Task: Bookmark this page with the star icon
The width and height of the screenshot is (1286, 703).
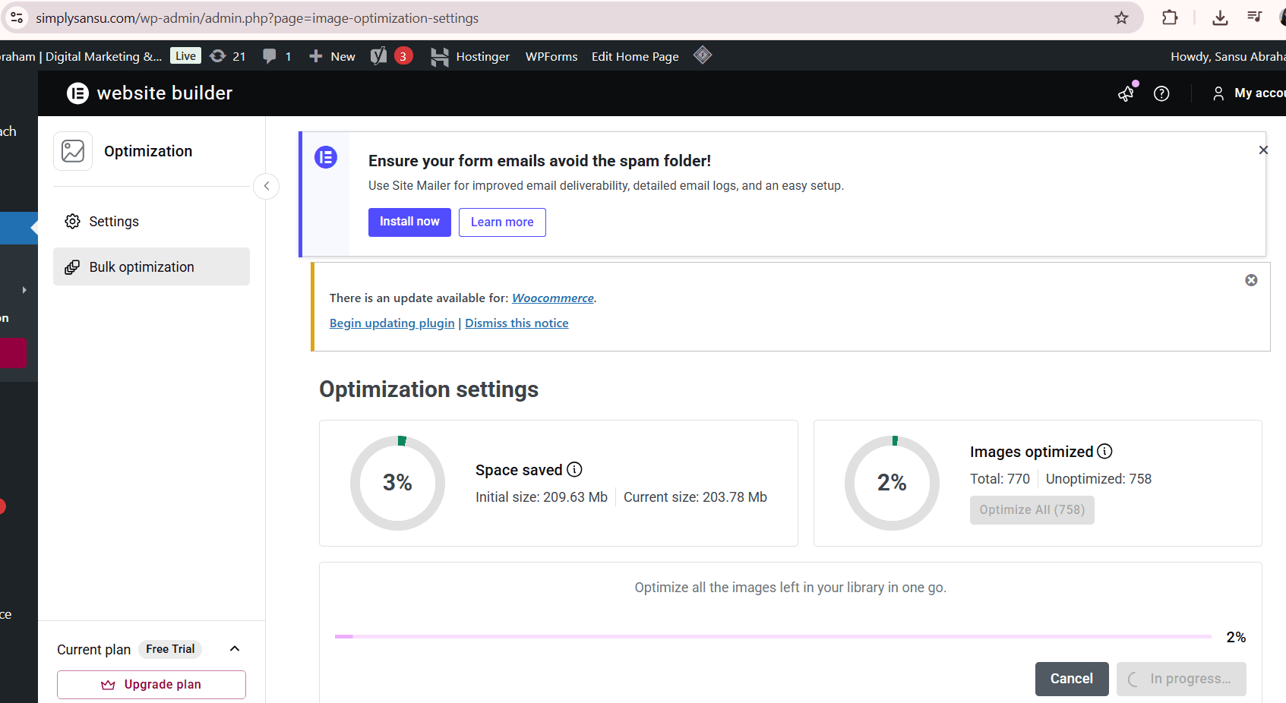Action: click(x=1121, y=17)
